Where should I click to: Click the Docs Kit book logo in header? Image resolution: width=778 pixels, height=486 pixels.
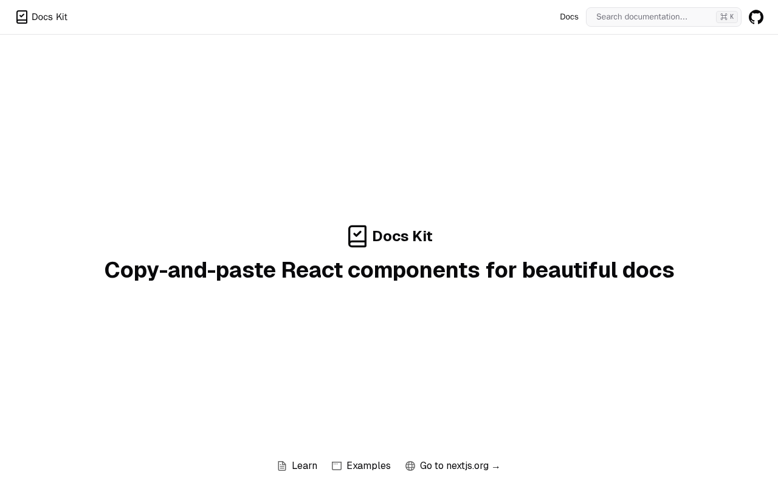click(22, 17)
